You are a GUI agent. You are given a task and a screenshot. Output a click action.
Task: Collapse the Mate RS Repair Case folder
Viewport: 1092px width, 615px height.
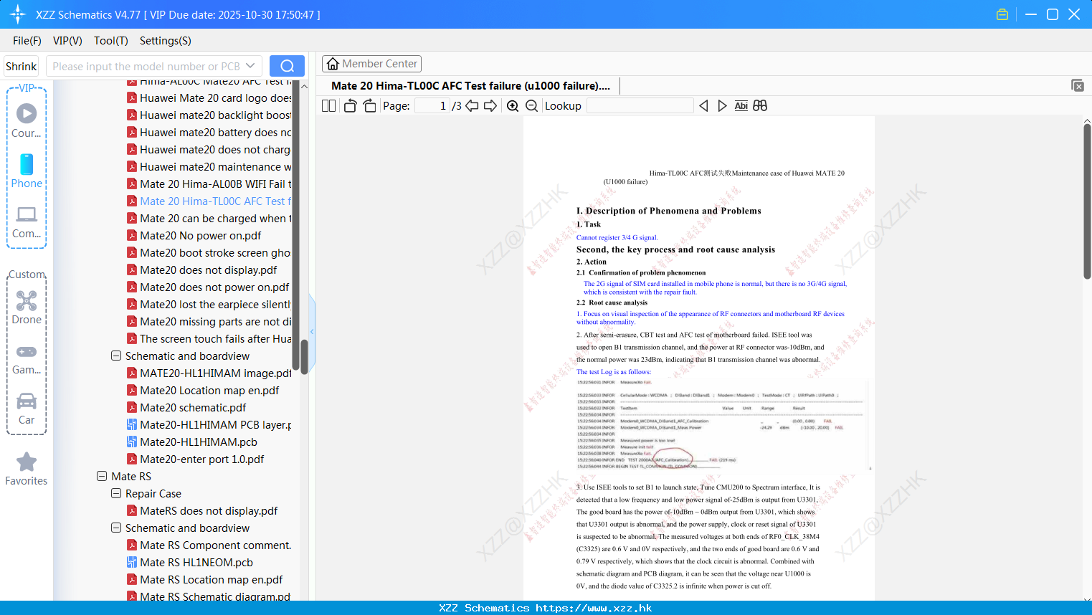coord(116,493)
